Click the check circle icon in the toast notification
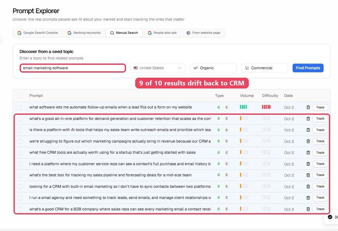The height and width of the screenshot is (231, 338). [330, 217]
